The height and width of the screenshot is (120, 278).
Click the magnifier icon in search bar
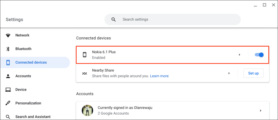coord(113,20)
